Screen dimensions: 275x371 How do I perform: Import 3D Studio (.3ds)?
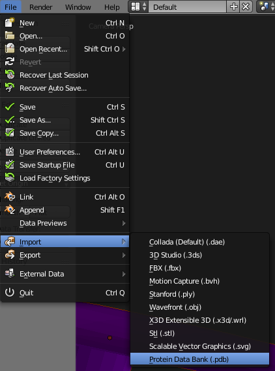tap(199, 255)
